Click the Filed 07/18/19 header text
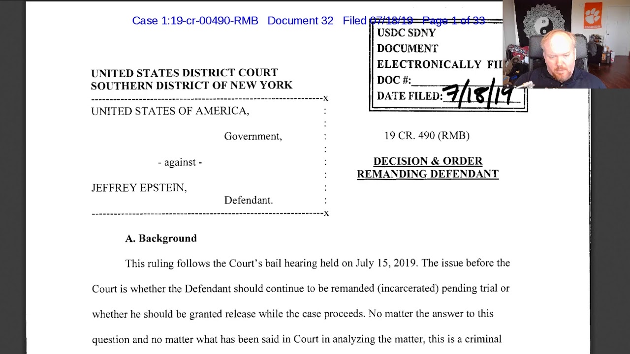 point(378,21)
